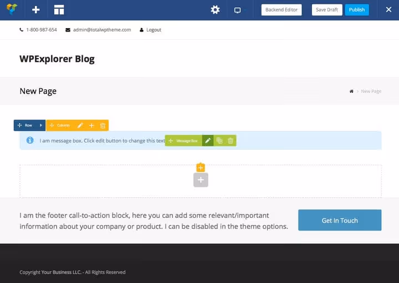Click the Message Box move handle icon
Image resolution: width=399 pixels, height=283 pixels.
coord(171,140)
